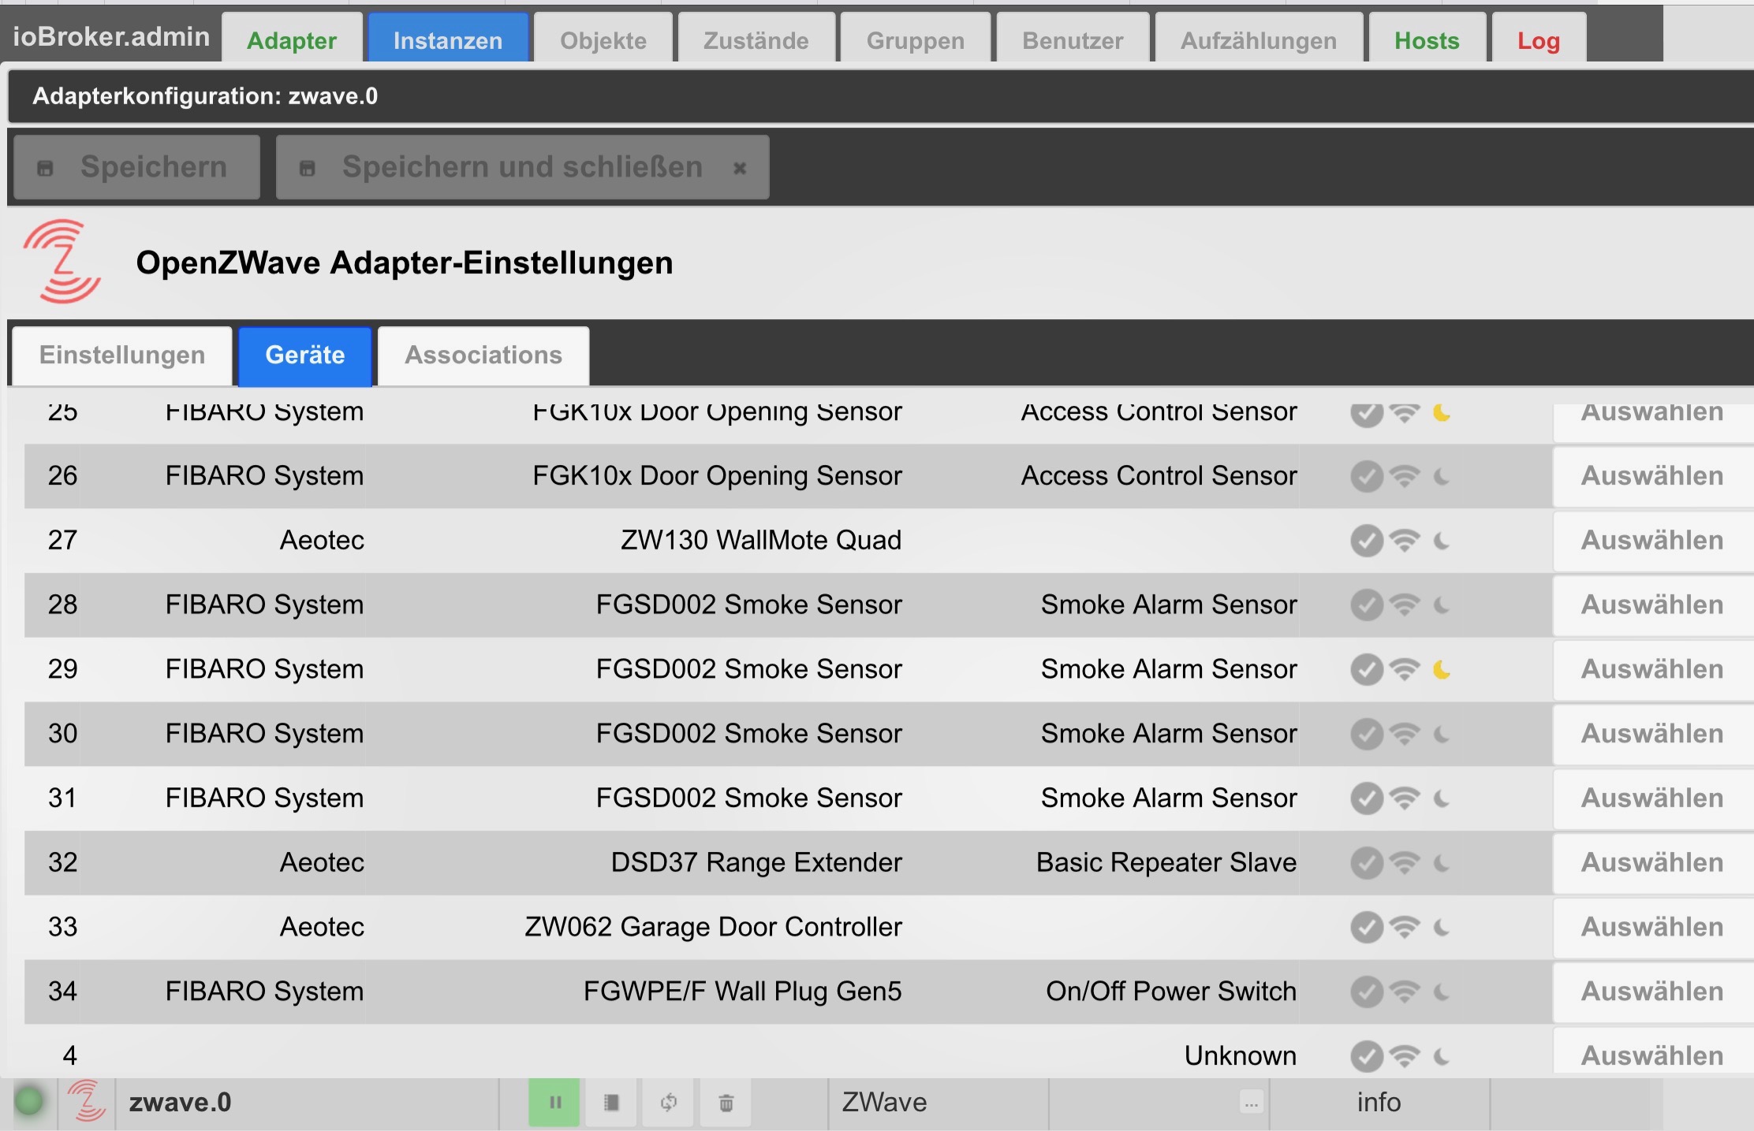Click the stop/settings icon for zwave.0

(x=611, y=1102)
